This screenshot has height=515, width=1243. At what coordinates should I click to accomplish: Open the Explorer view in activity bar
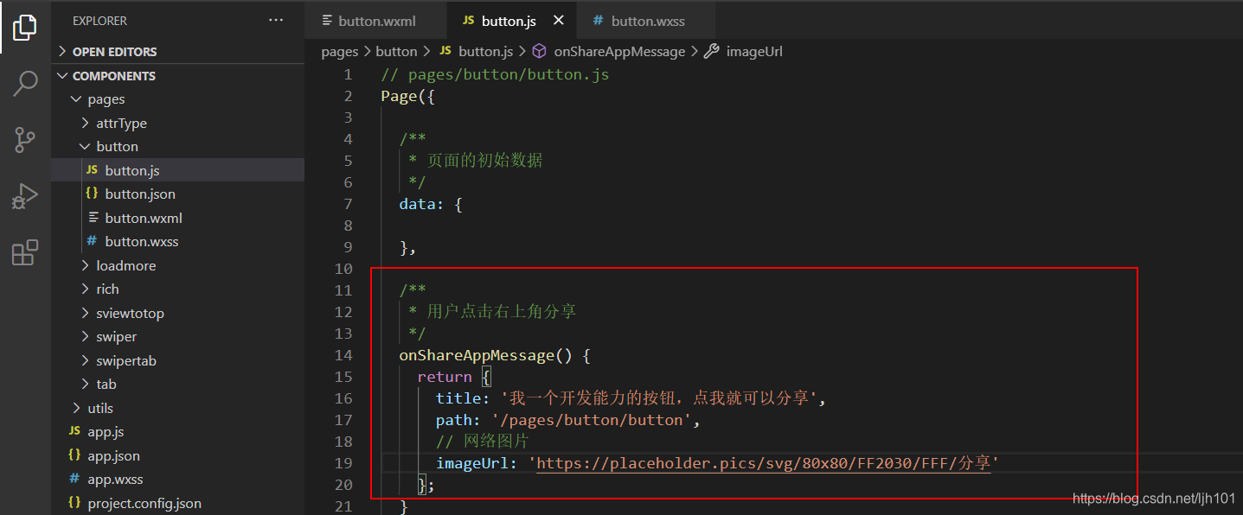click(25, 27)
